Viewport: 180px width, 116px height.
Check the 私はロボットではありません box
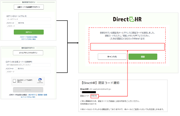[14, 81]
